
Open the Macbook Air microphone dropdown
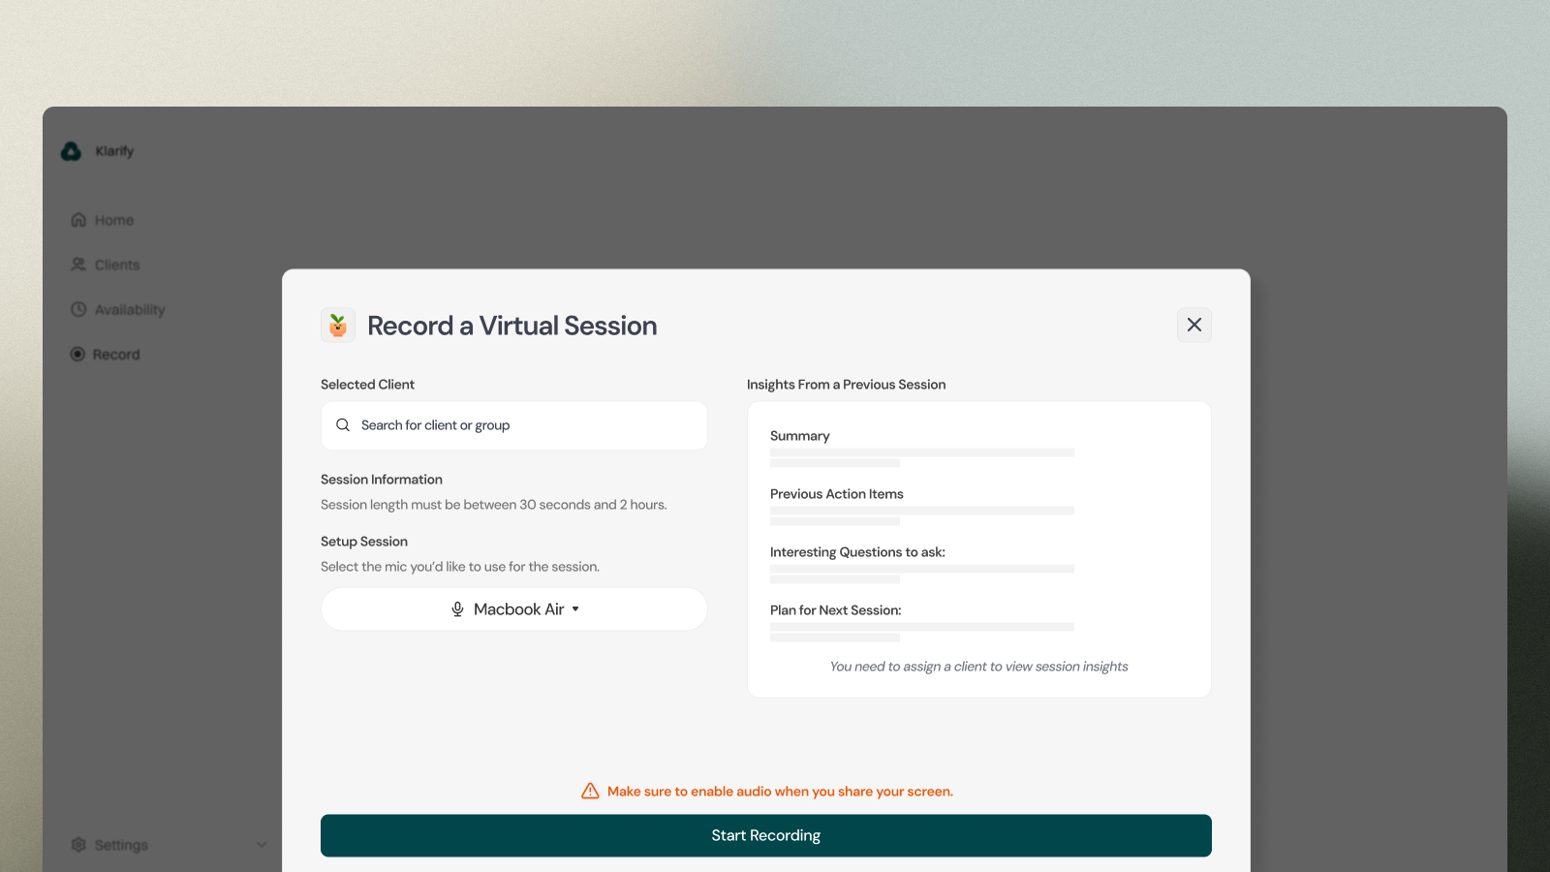tap(513, 608)
